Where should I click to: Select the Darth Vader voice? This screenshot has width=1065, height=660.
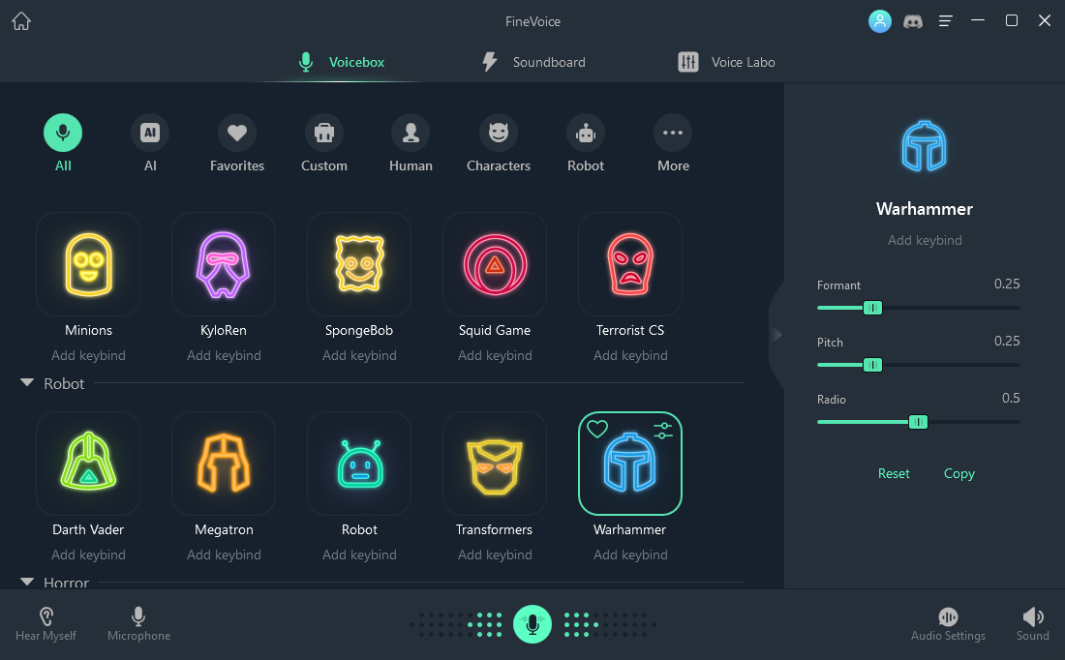click(x=88, y=464)
